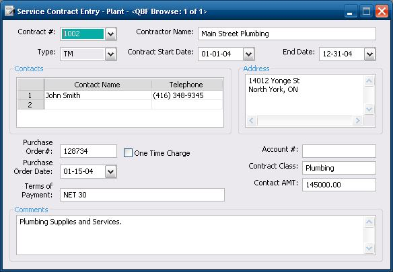Open the Contract Start Date picker arrow

[248, 54]
